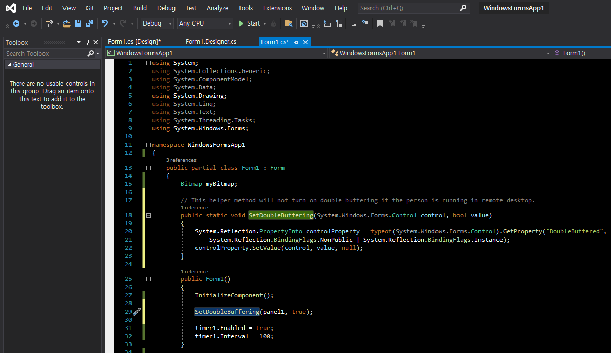Close the Toolbox panel
This screenshot has width=611, height=353.
pos(96,42)
